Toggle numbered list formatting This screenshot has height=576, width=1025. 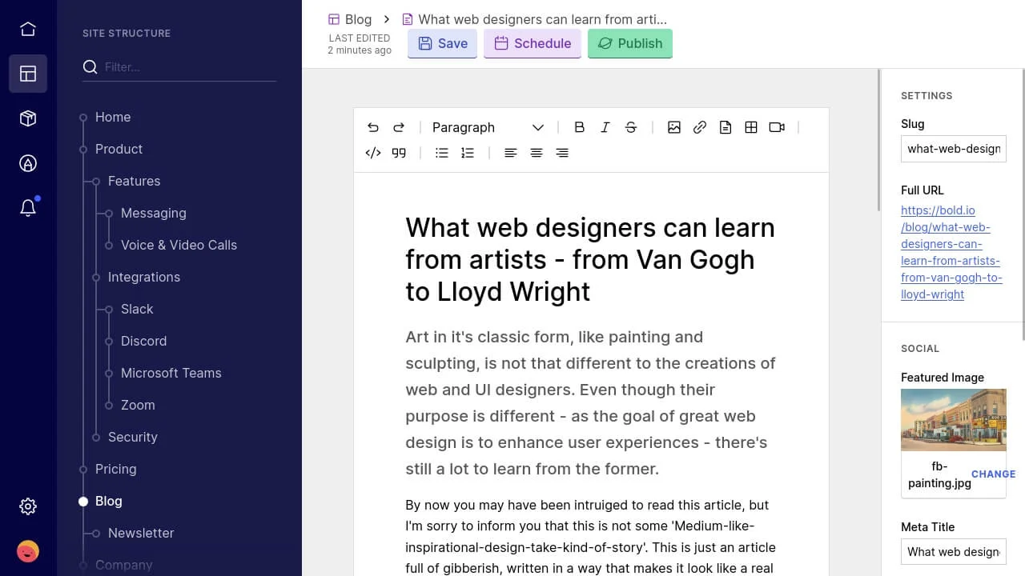tap(468, 153)
